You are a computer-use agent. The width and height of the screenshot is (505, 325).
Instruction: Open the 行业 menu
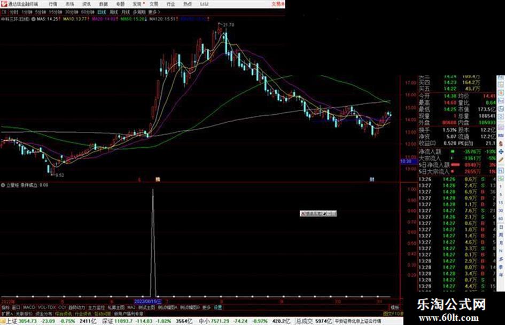(x=170, y=4)
